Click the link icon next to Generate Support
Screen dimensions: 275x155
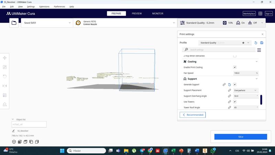[224, 84]
